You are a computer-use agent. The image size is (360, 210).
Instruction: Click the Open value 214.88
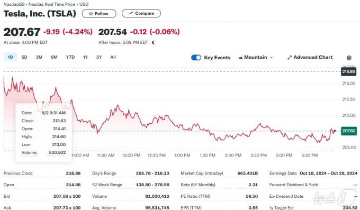73,185
